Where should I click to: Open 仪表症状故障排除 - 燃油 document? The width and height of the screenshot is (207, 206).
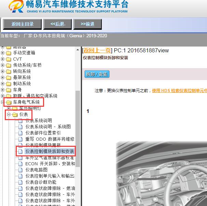point(50,189)
